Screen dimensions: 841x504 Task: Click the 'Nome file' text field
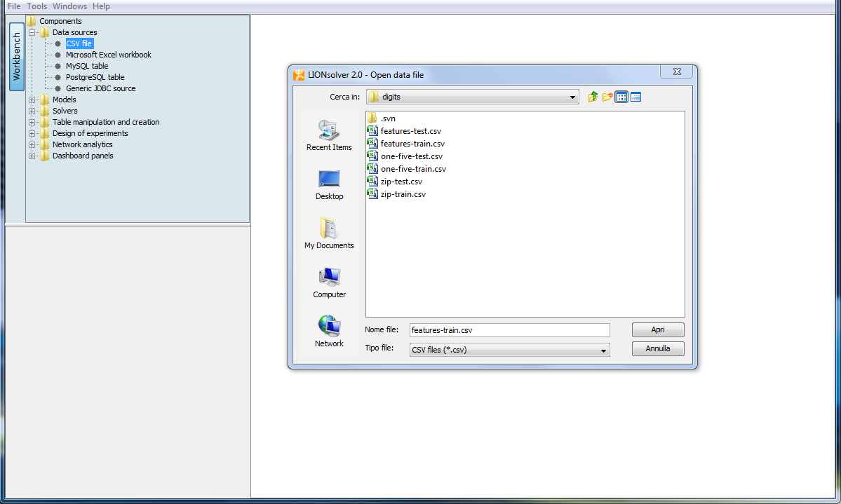point(509,330)
